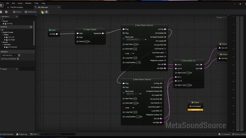Click the In 0 L pin on Stereo Mixer
Viewport: 246px width, 138px height.
click(176, 65)
